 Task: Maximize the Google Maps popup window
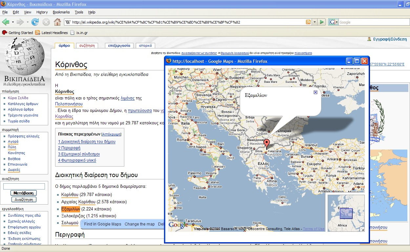pyautogui.click(x=357, y=61)
